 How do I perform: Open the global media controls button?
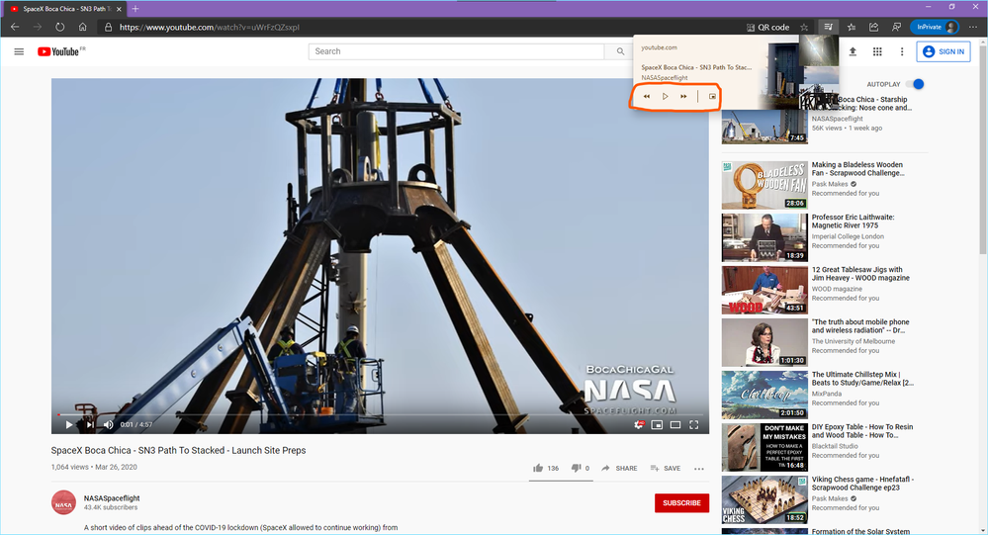coord(829,27)
